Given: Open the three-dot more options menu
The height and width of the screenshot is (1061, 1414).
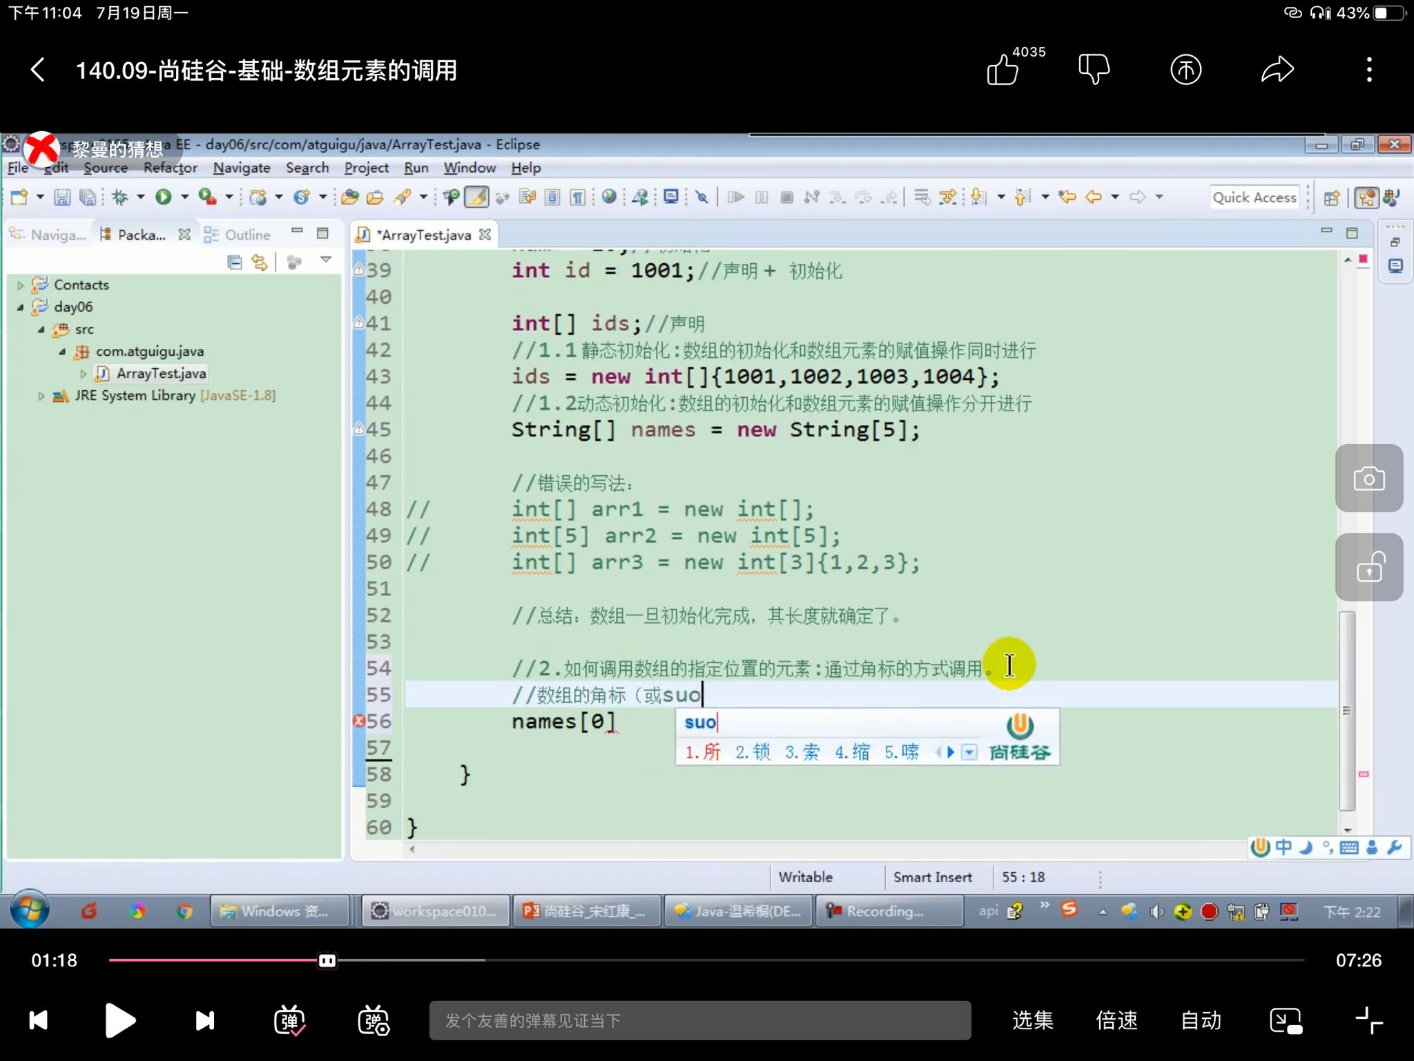Looking at the screenshot, I should [x=1369, y=70].
